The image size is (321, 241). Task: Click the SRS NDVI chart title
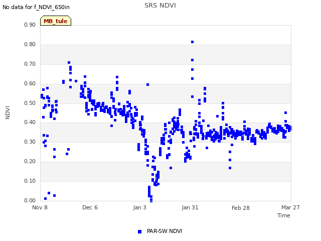point(160,6)
